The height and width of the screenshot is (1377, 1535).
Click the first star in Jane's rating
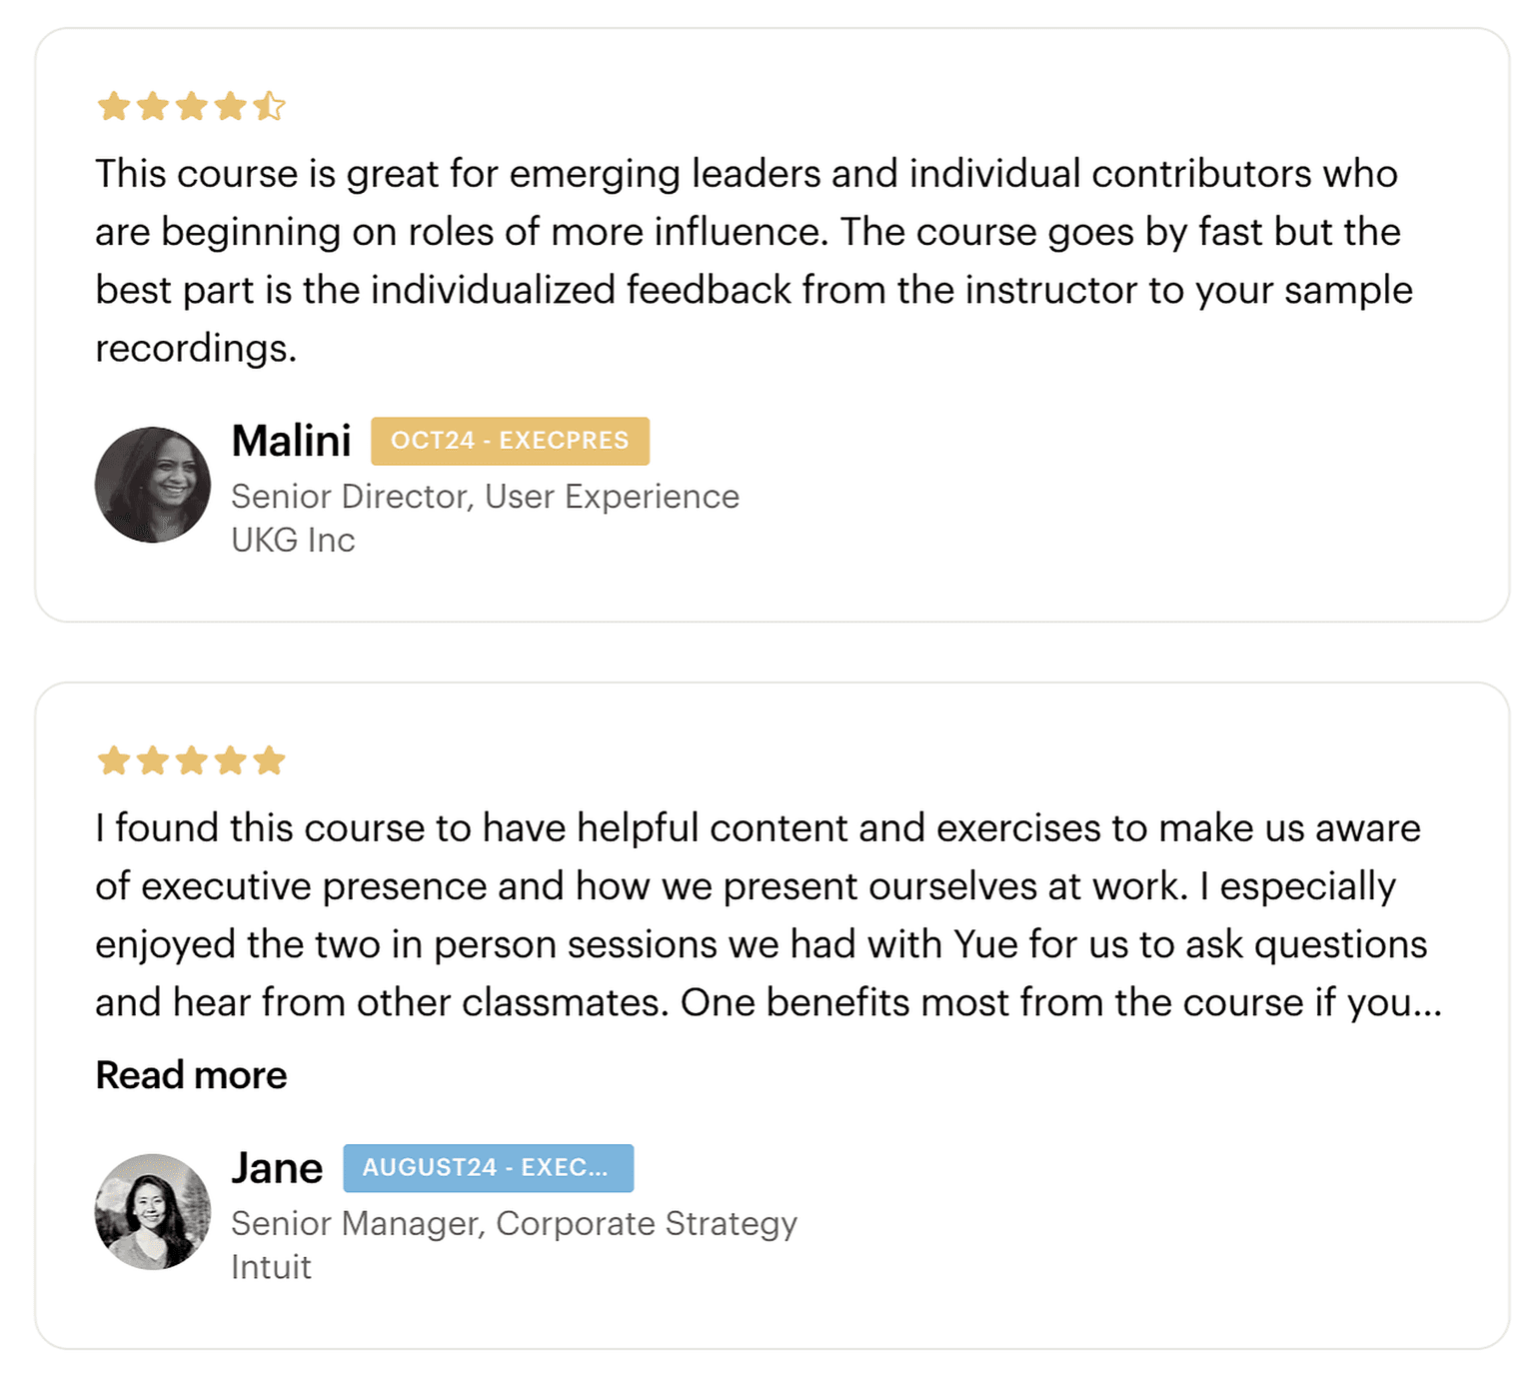click(114, 760)
